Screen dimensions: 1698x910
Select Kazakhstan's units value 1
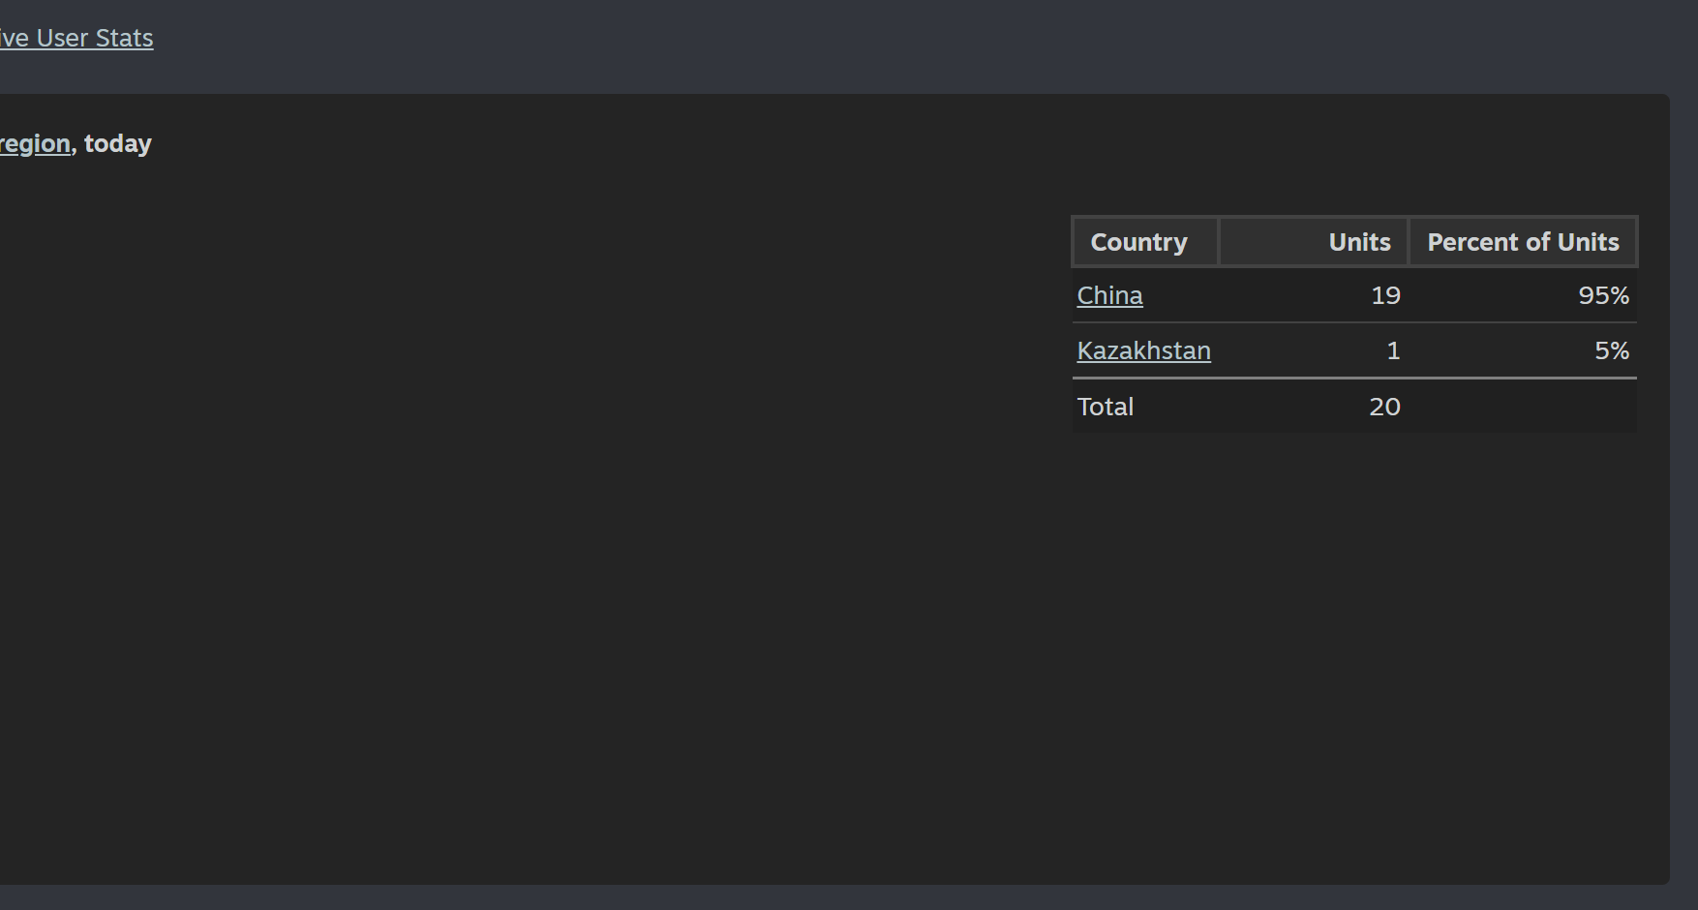[1393, 350]
